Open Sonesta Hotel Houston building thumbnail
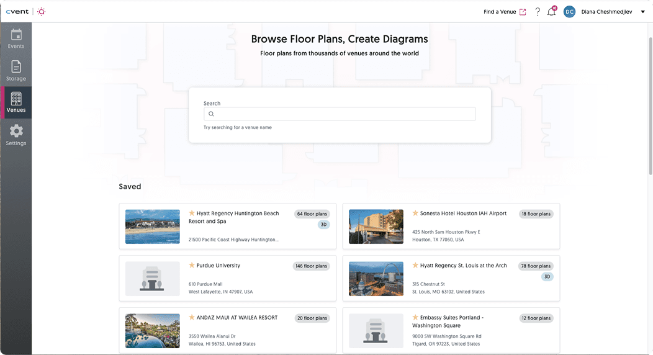Viewport: 653px width, 355px height. 376,227
